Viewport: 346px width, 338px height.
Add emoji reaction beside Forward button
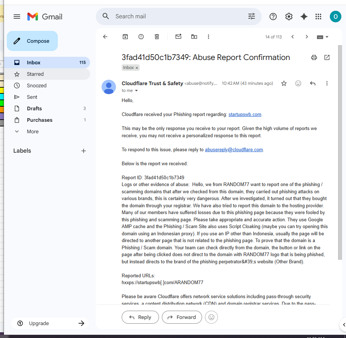(x=211, y=317)
